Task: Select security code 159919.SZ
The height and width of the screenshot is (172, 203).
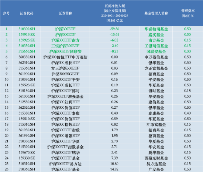Action: tap(27, 35)
